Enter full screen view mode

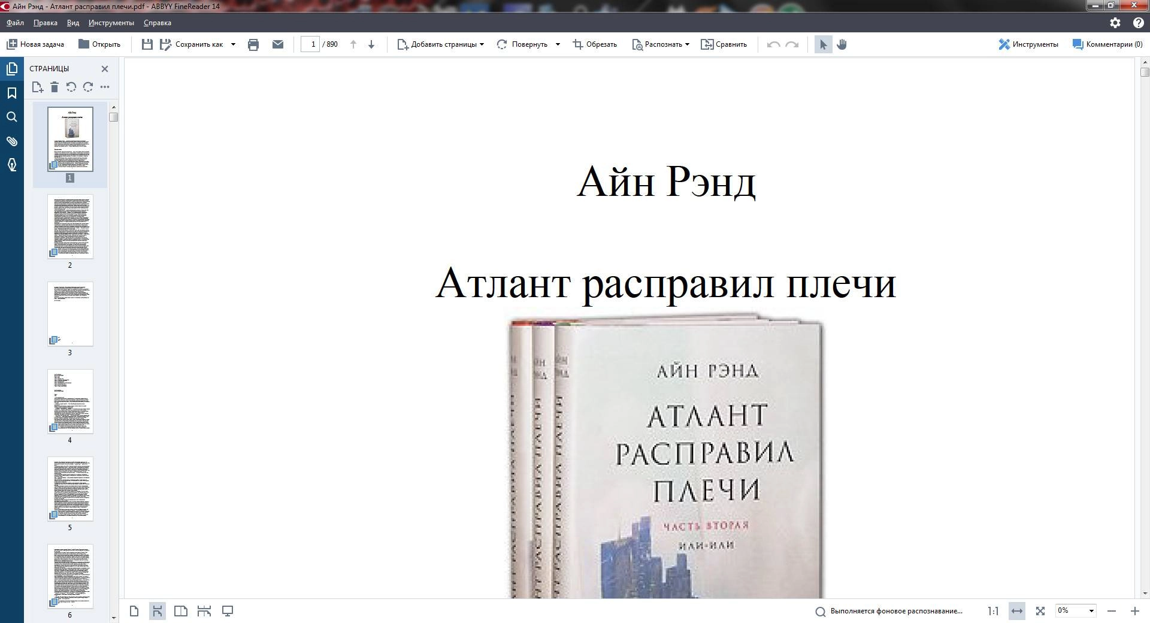228,611
